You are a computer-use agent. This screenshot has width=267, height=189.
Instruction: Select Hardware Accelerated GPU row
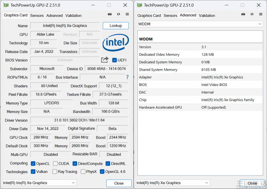click(200, 107)
